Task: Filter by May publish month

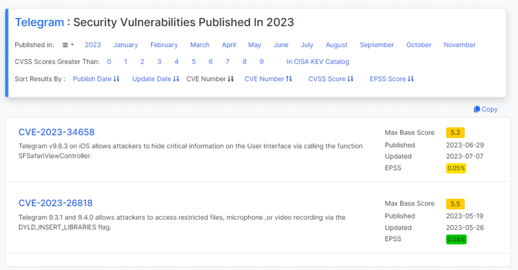Action: [255, 45]
